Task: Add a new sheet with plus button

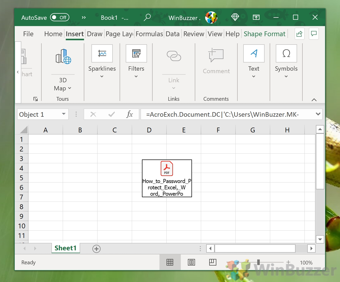Action: 96,249
